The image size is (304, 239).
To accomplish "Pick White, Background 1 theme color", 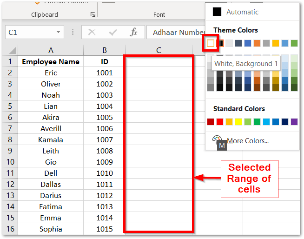I will 211,43.
